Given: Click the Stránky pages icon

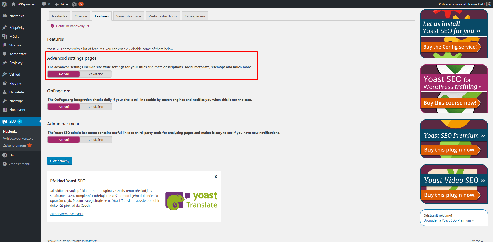Looking at the screenshot, I should pyautogui.click(x=5, y=45).
